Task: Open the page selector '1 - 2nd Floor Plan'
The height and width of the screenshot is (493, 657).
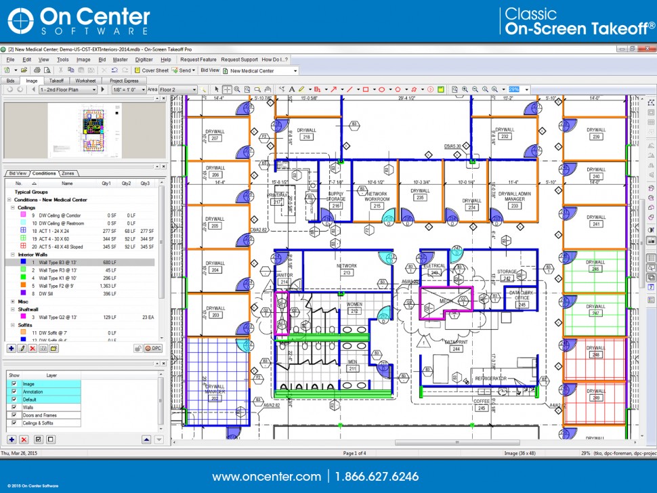Action: pyautogui.click(x=68, y=89)
